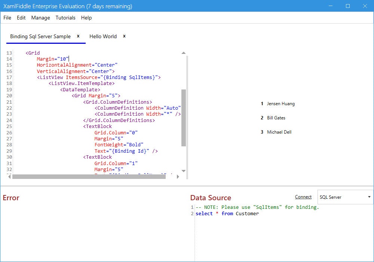Screen dimensions: 374x262
Task: Minimize the XamlFiddle window
Action: tap(331, 6)
